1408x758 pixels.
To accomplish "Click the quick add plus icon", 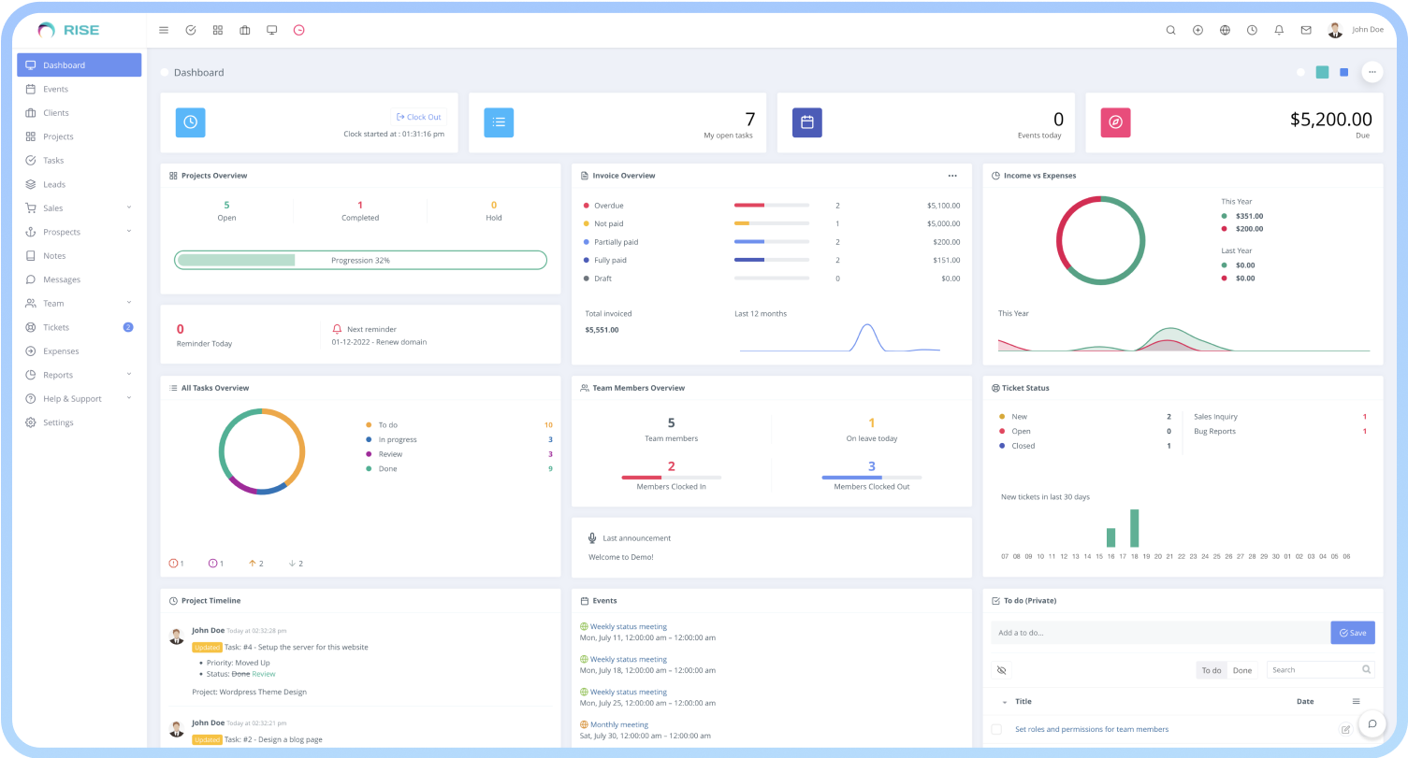I will [x=1198, y=30].
